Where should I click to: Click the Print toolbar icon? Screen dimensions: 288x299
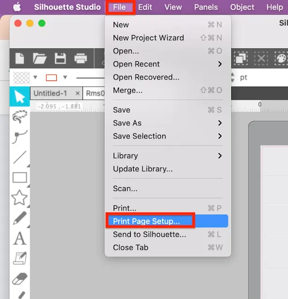[x=81, y=58]
